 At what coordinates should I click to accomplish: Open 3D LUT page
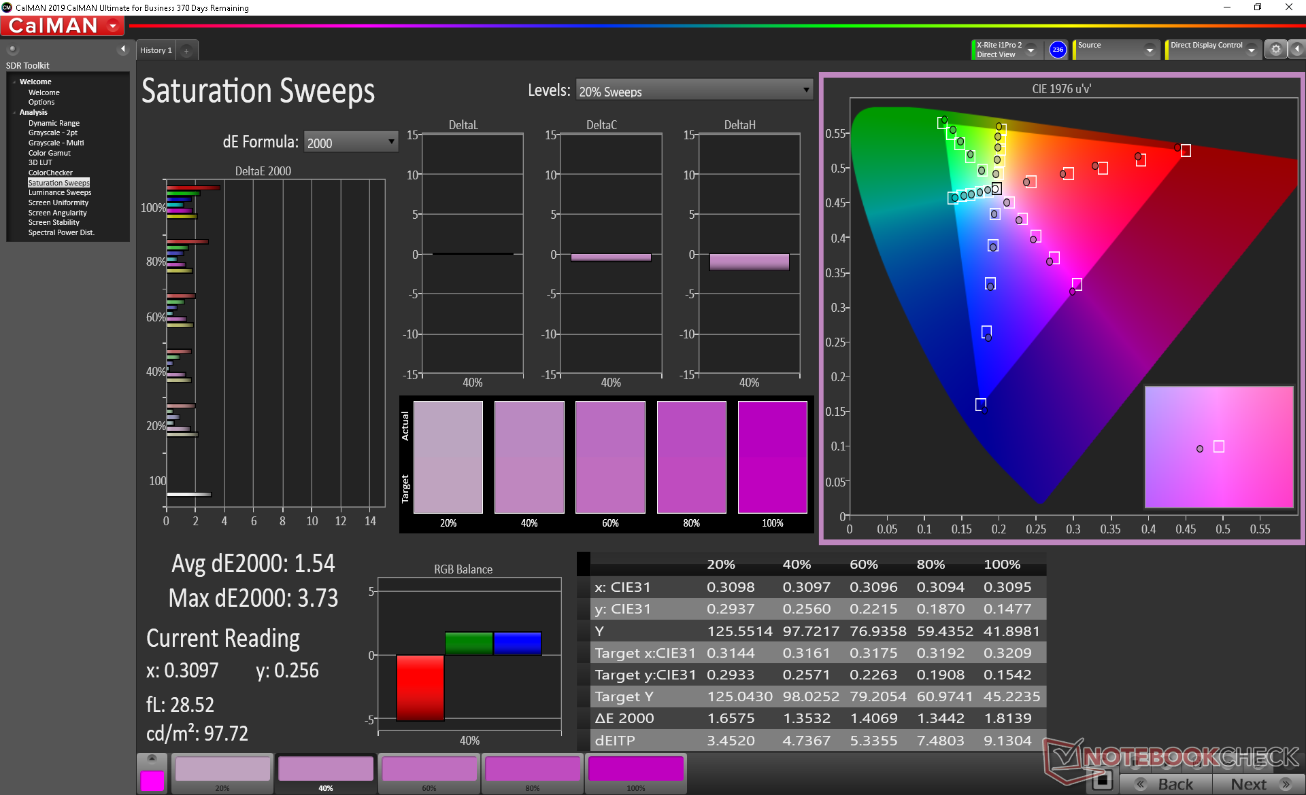pos(40,162)
